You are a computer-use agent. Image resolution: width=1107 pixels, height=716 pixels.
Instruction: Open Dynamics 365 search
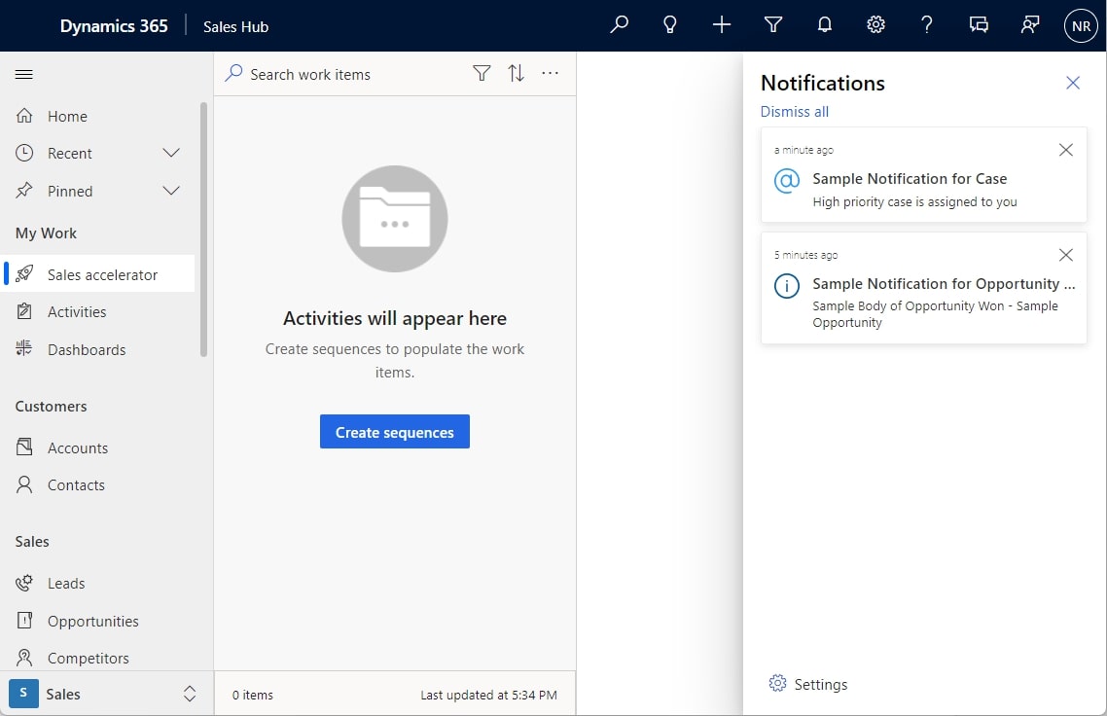click(x=619, y=24)
